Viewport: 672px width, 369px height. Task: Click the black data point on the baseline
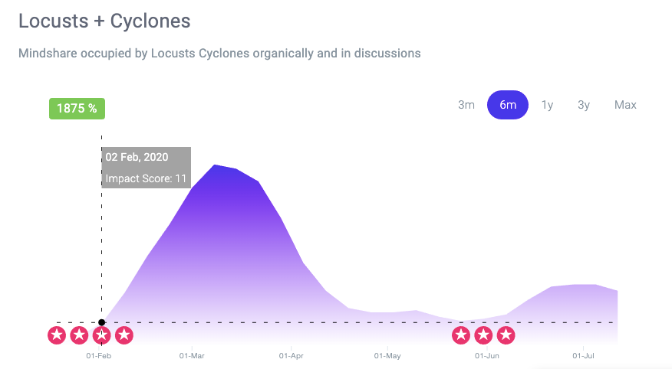click(101, 322)
